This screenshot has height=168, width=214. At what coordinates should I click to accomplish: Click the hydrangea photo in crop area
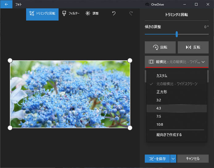coord(70,94)
